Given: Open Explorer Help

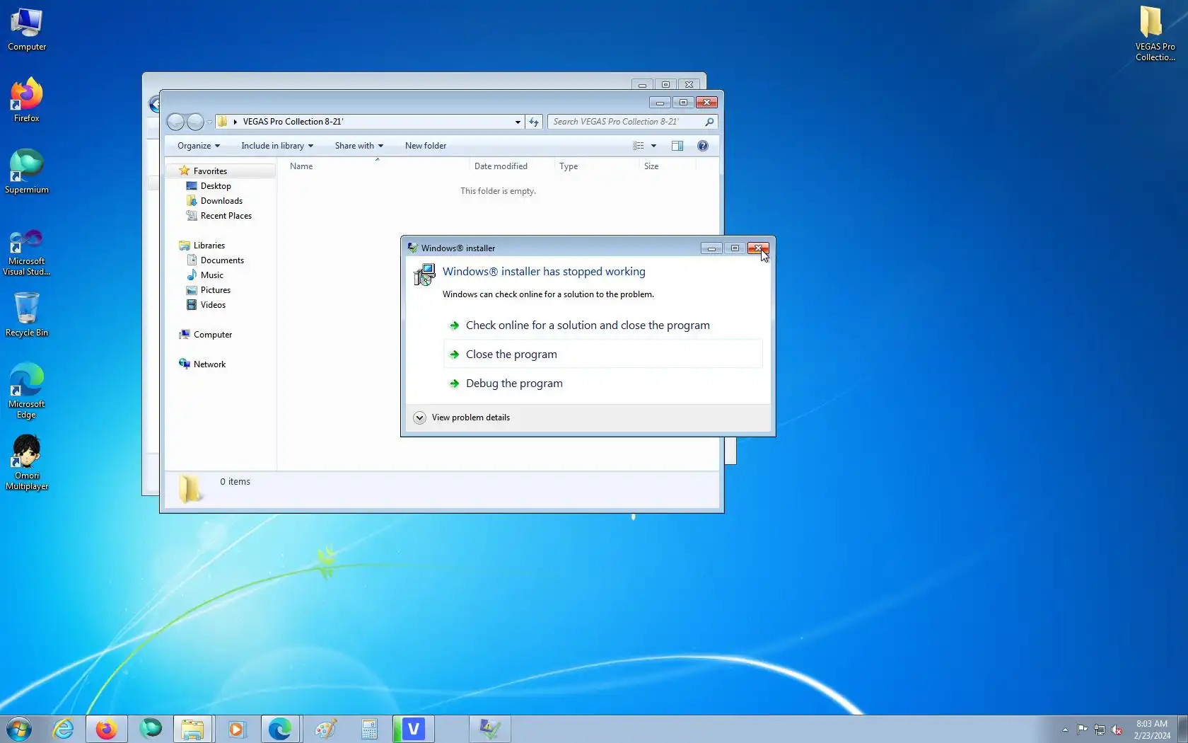Looking at the screenshot, I should [x=703, y=146].
